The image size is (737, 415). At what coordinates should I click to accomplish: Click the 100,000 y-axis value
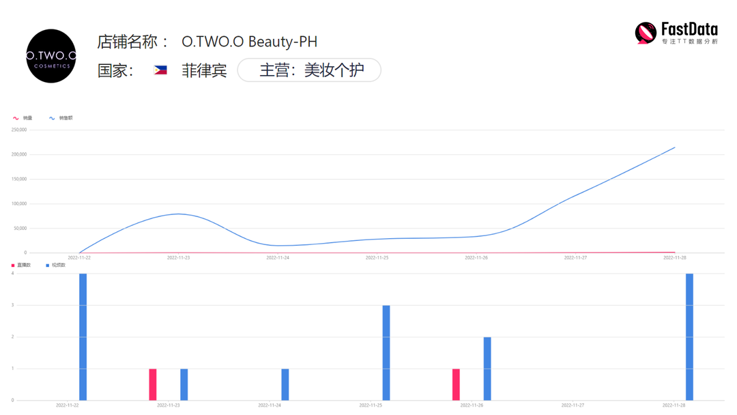(x=19, y=203)
